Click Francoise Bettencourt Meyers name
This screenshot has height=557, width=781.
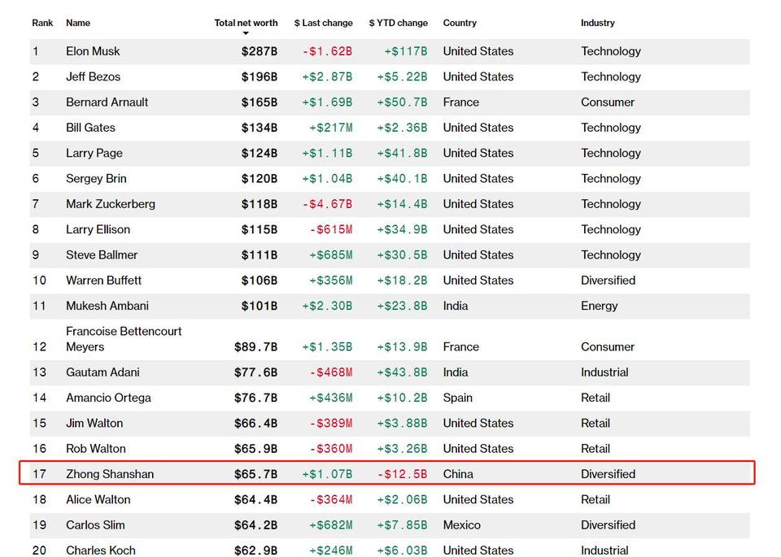[x=124, y=339]
